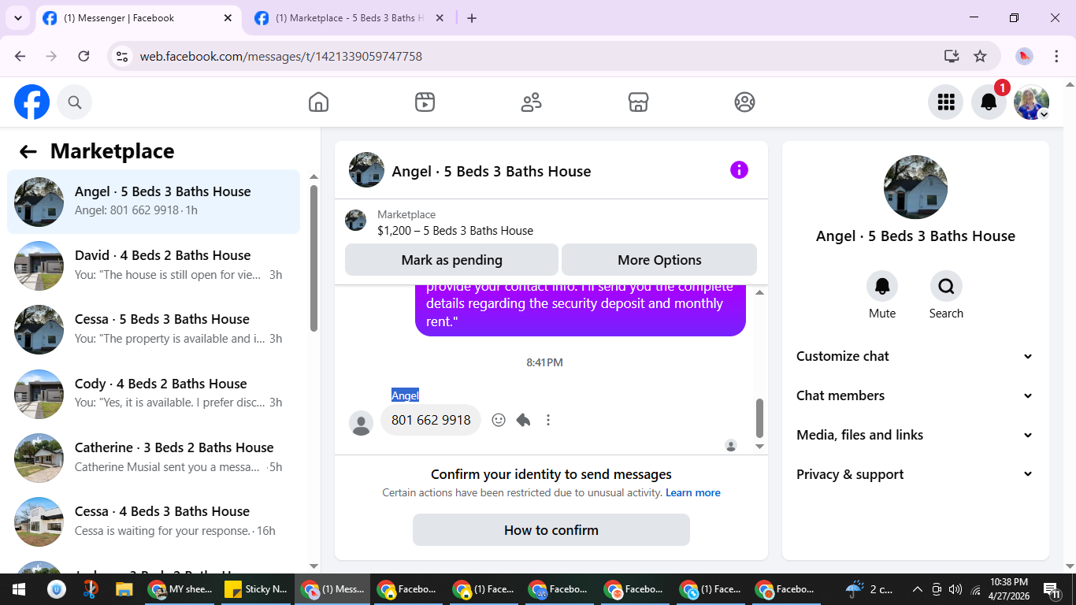This screenshot has height=605, width=1076.
Task: Click the purple conversation information icon
Action: [739, 170]
